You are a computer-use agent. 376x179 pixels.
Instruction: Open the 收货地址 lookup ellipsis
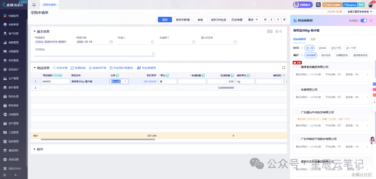pyautogui.click(x=153, y=54)
